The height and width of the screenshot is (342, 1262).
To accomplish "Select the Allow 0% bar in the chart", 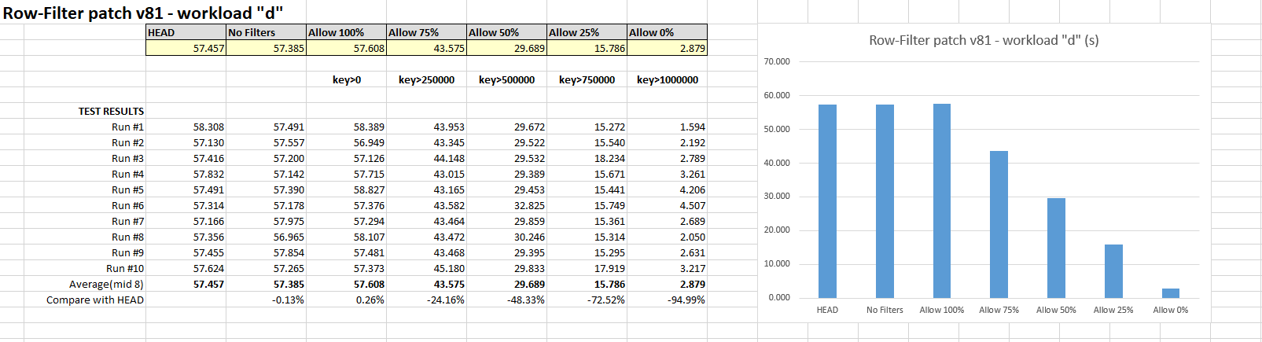I will coord(1171,293).
